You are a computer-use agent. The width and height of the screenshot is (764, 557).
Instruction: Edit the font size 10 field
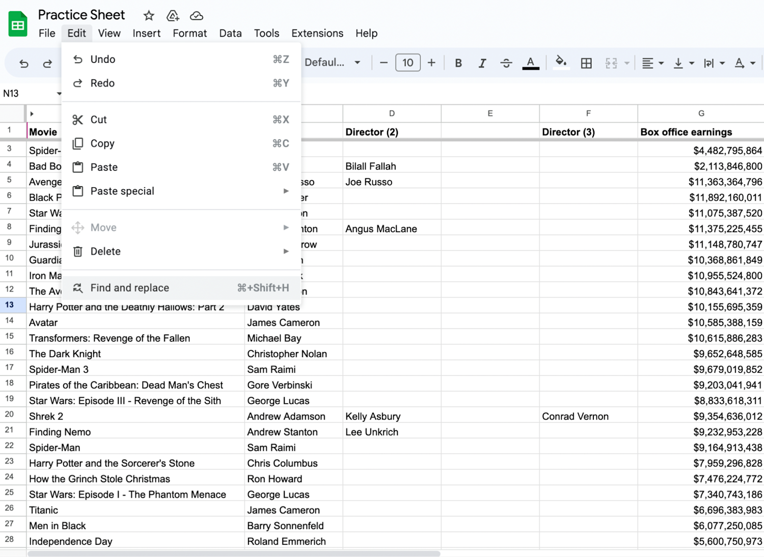pos(408,63)
